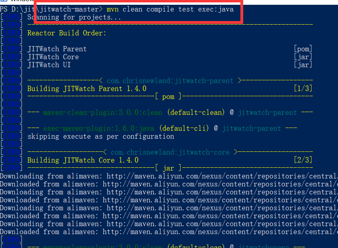
Task: Click 'skipping execute as per configuration'
Action: 101,137
